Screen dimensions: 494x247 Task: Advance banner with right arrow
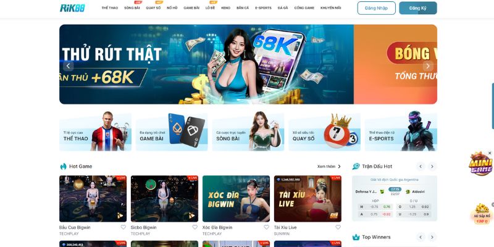point(428,66)
